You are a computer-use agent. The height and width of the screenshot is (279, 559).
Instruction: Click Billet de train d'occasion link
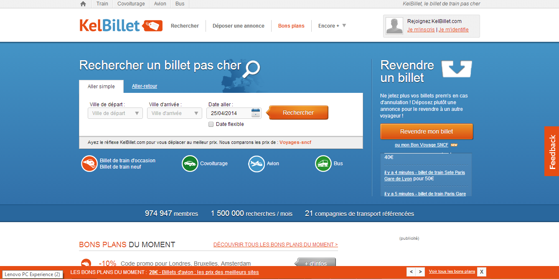pos(127,161)
